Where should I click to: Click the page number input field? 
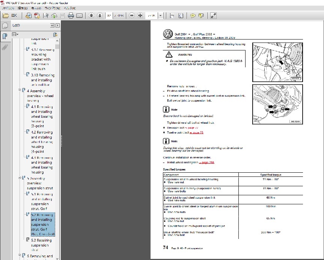click(x=109, y=15)
